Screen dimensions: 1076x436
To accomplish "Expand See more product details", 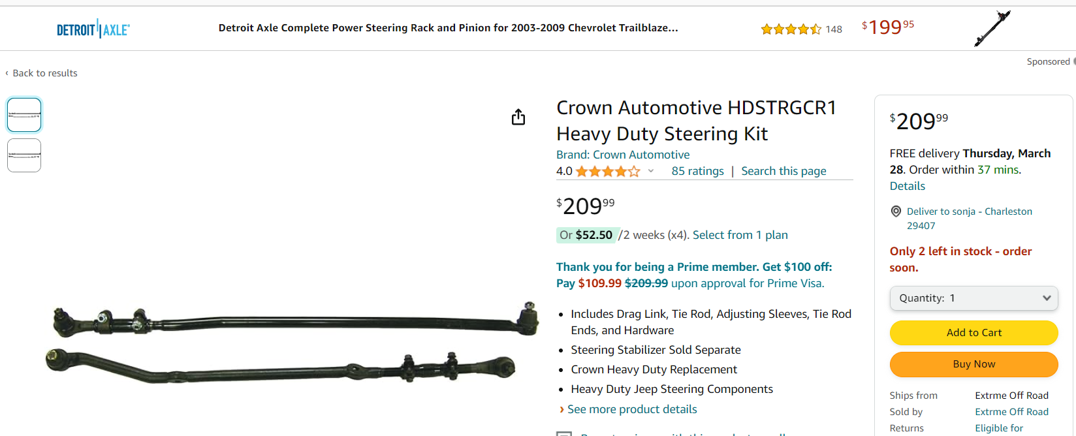I will click(631, 409).
